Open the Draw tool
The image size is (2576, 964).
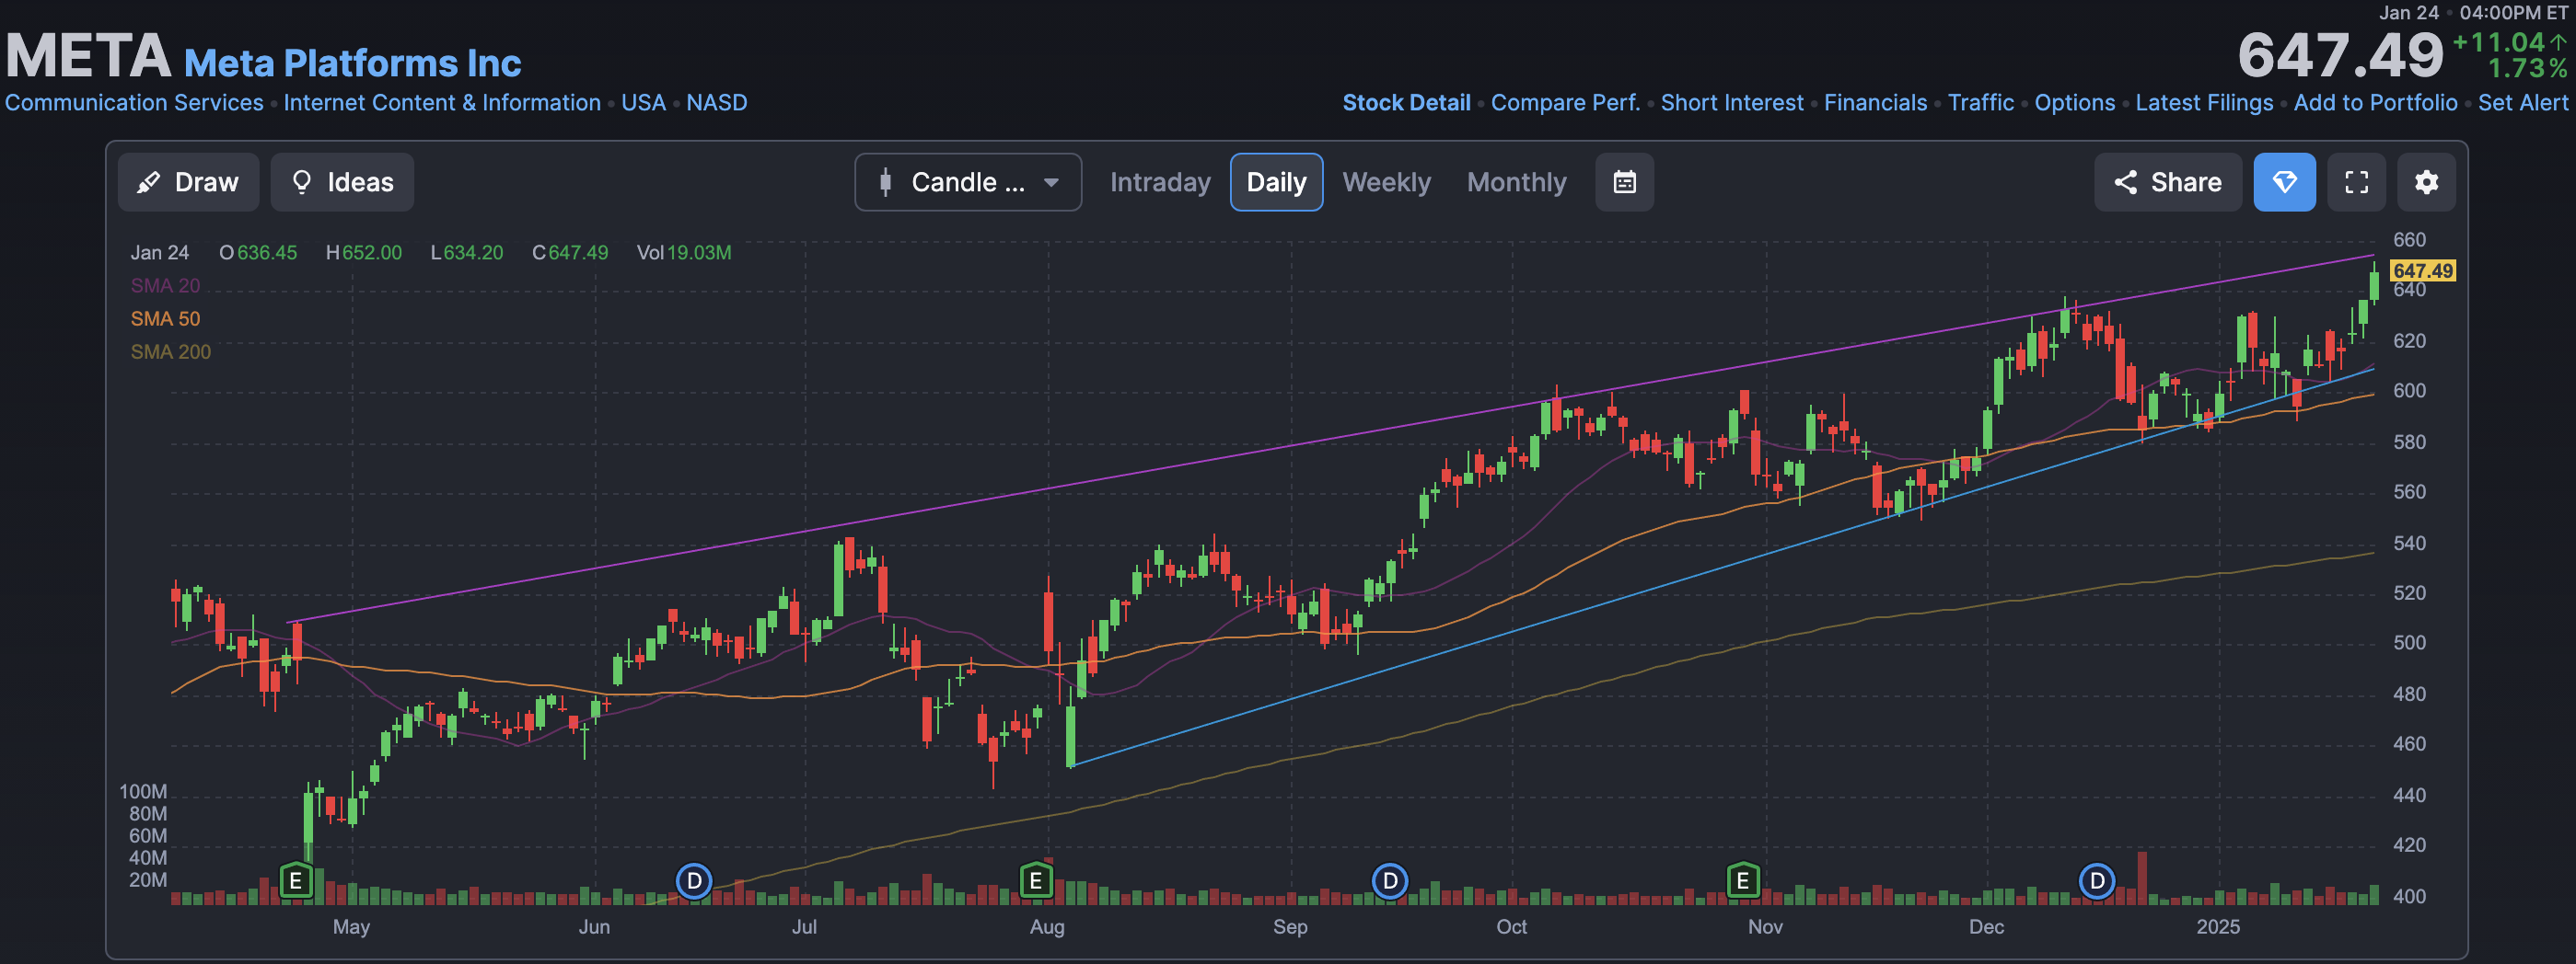[188, 182]
